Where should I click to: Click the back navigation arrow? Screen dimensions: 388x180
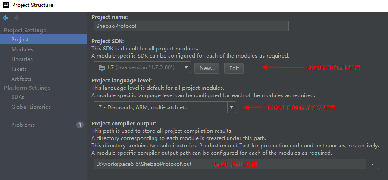(x=6, y=18)
